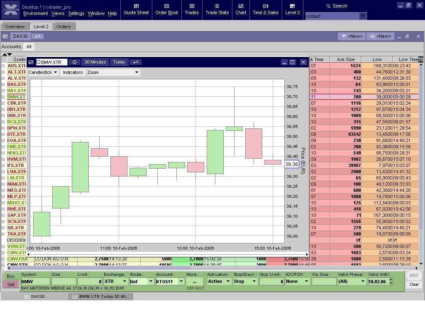Open the Environment menu

tap(36, 14)
